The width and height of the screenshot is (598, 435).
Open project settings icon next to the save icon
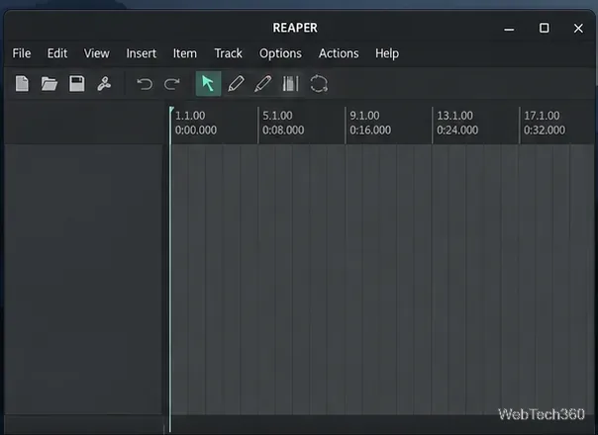[x=104, y=84]
